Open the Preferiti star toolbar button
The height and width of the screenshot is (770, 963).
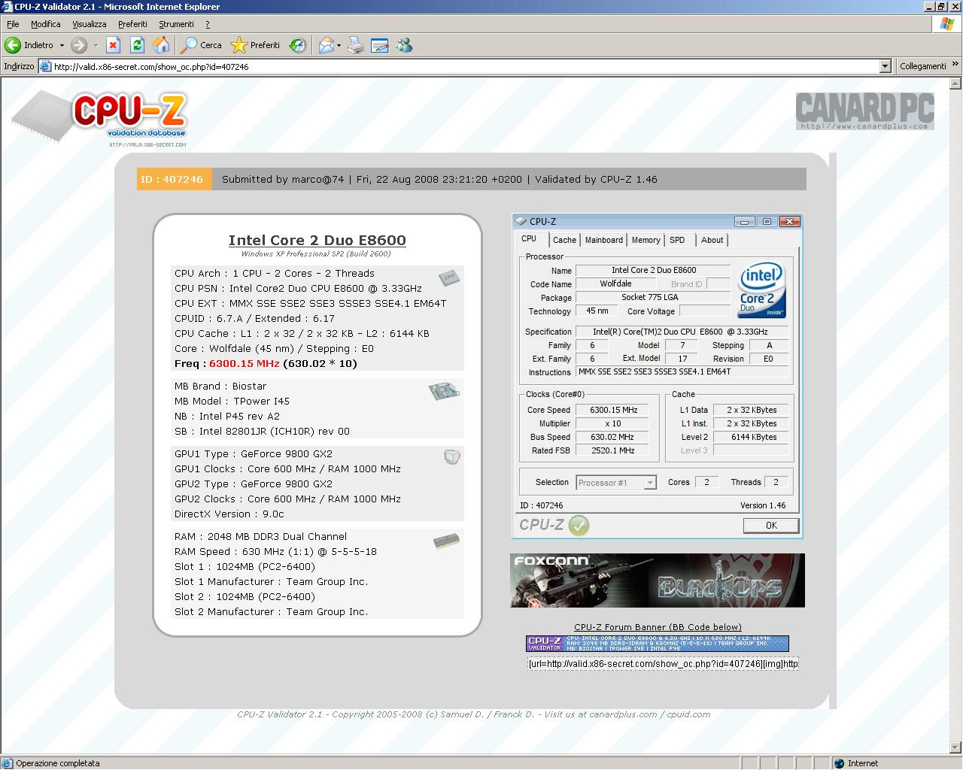pos(255,45)
